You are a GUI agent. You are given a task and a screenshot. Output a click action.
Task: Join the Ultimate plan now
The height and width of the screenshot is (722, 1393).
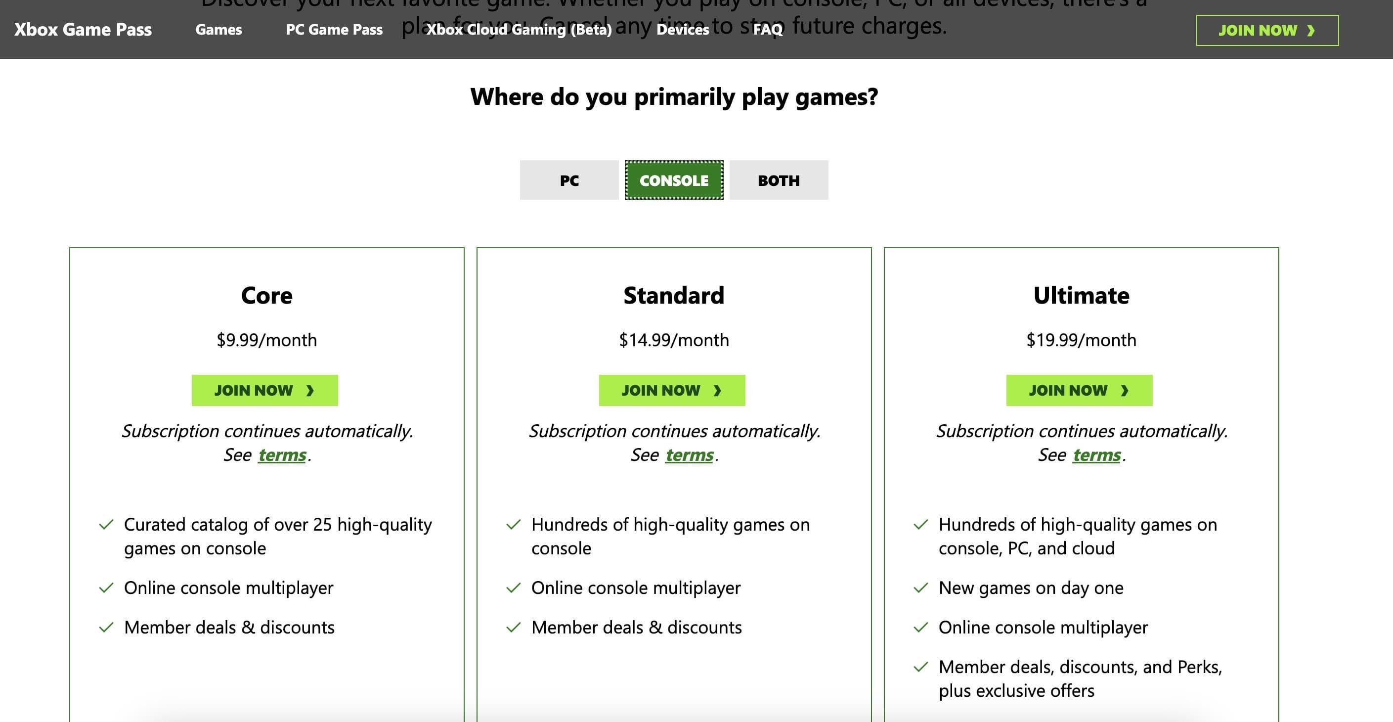point(1079,390)
